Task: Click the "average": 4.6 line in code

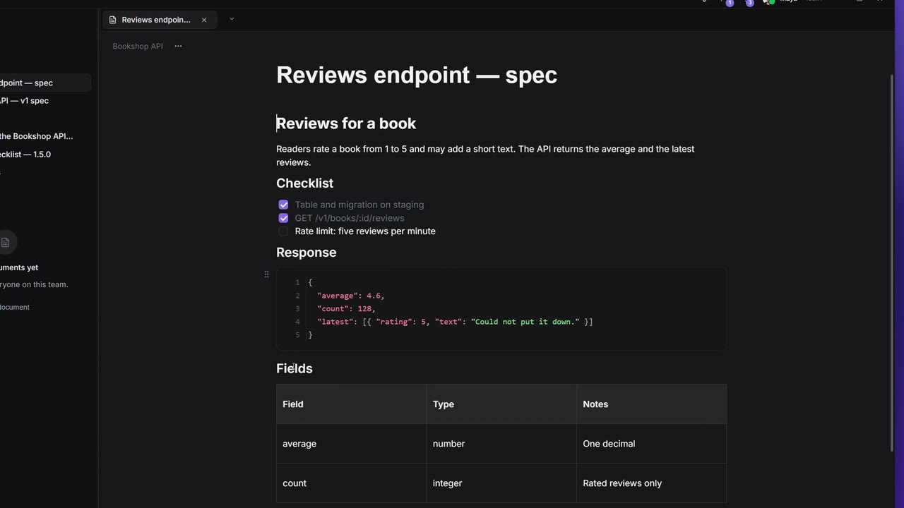Action: (351, 296)
